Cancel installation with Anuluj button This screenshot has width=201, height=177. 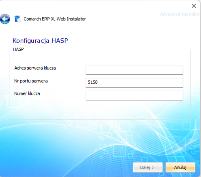pyautogui.click(x=180, y=167)
